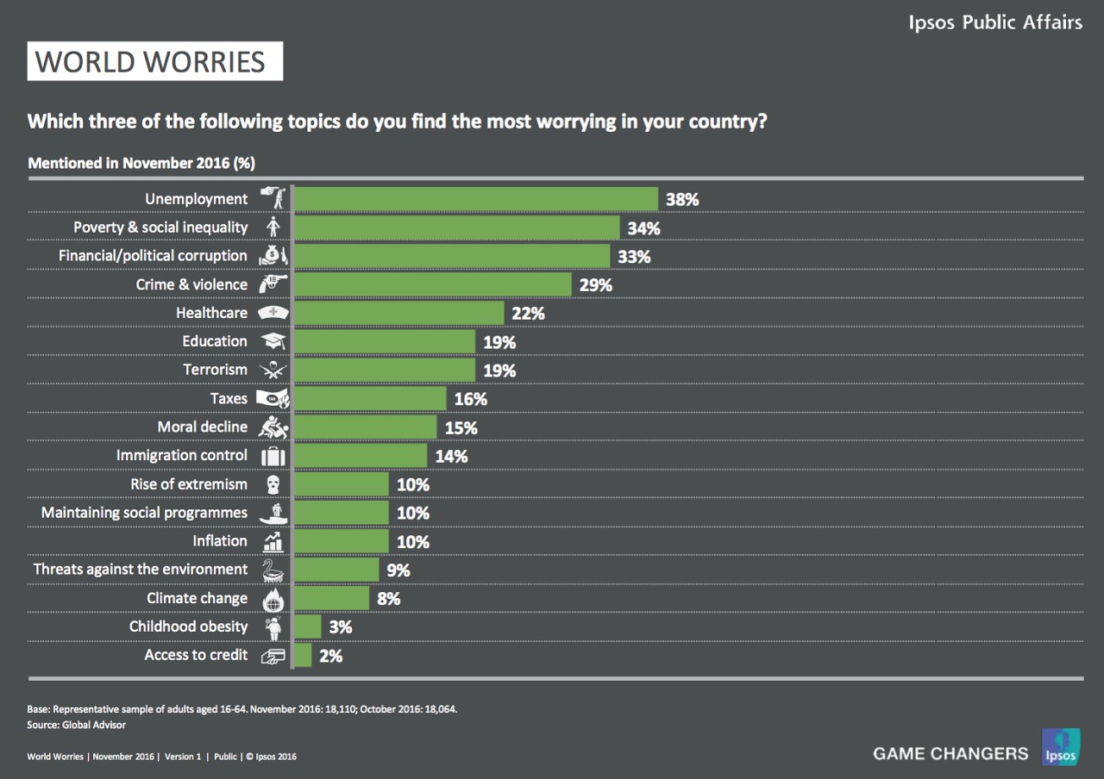Click the WORLD WORRIES title box
This screenshot has width=1104, height=779.
coord(155,62)
